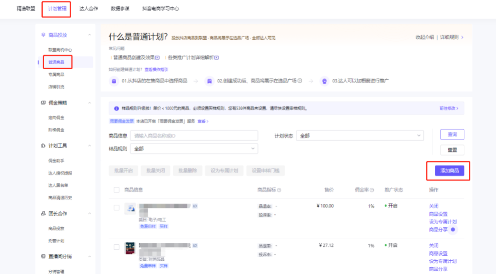This screenshot has height=274, width=496.
Task: Click 关闭 for the ¥27.12 product
Action: point(434,246)
